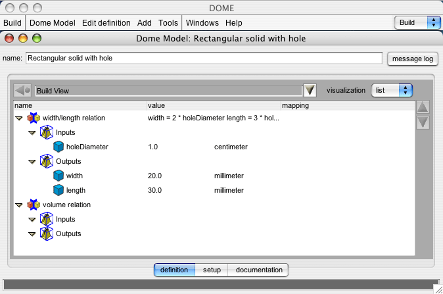
Task: Select the width parameter row label
Action: (x=74, y=176)
